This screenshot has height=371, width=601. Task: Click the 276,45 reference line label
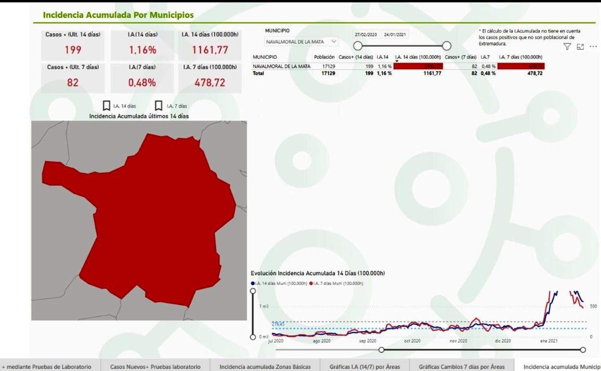pos(278,324)
